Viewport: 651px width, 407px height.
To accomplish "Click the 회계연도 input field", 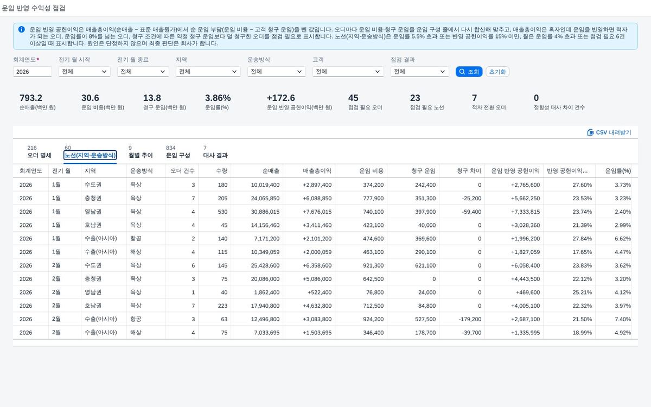I will [33, 72].
